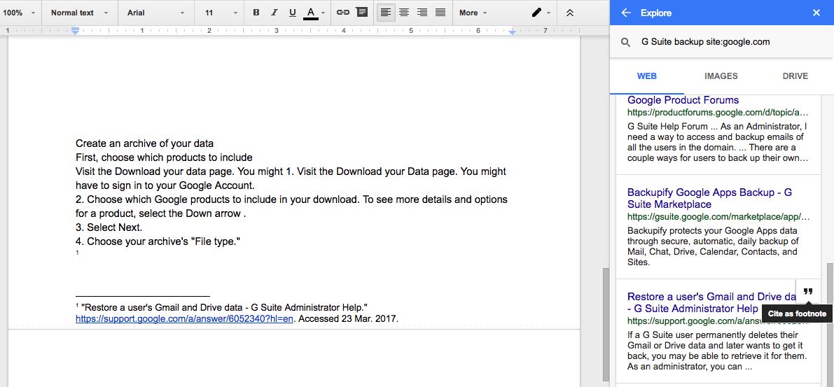Toggle bold formatting
Viewport: 834px width, 387px height.
point(256,13)
